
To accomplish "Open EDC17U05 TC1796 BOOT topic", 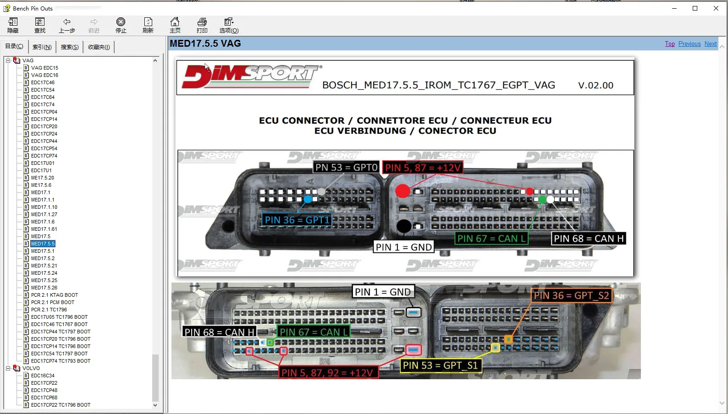I will point(59,317).
